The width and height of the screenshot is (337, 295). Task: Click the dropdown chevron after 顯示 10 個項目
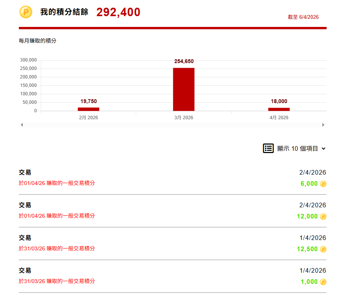[x=324, y=148]
